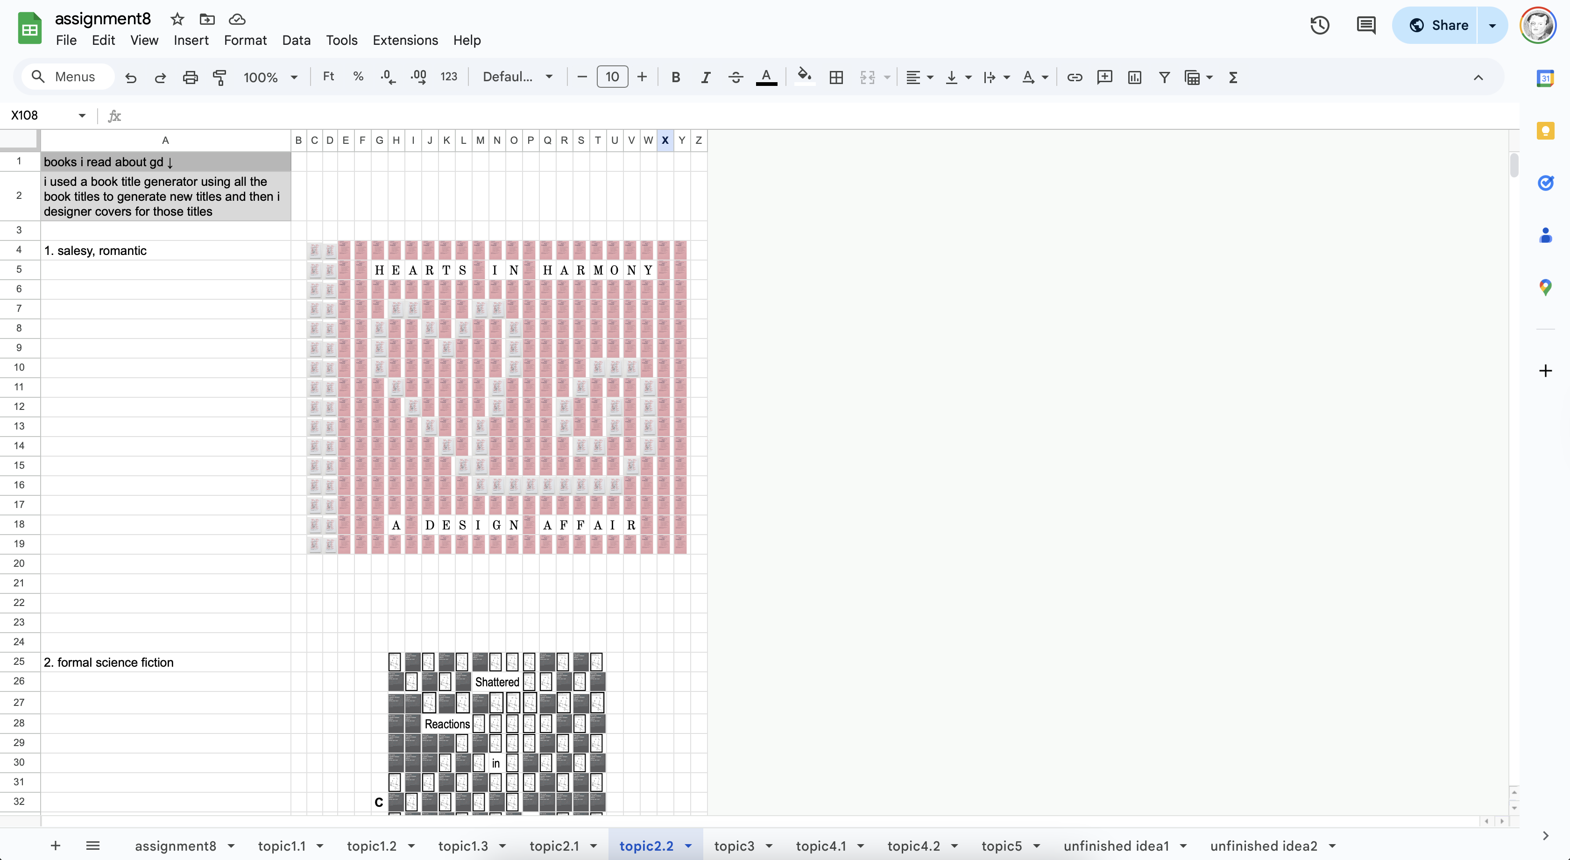Toggle bold formatting
Viewport: 1570px width, 860px height.
pos(675,78)
